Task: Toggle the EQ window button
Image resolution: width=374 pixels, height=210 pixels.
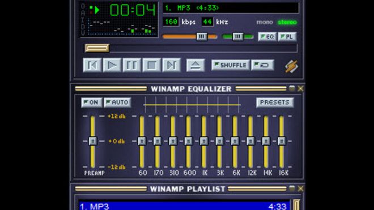Action: pyautogui.click(x=267, y=37)
